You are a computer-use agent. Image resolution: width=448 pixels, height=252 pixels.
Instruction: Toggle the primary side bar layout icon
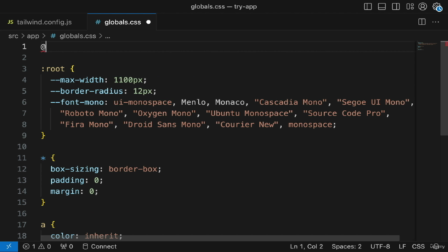click(x=367, y=6)
